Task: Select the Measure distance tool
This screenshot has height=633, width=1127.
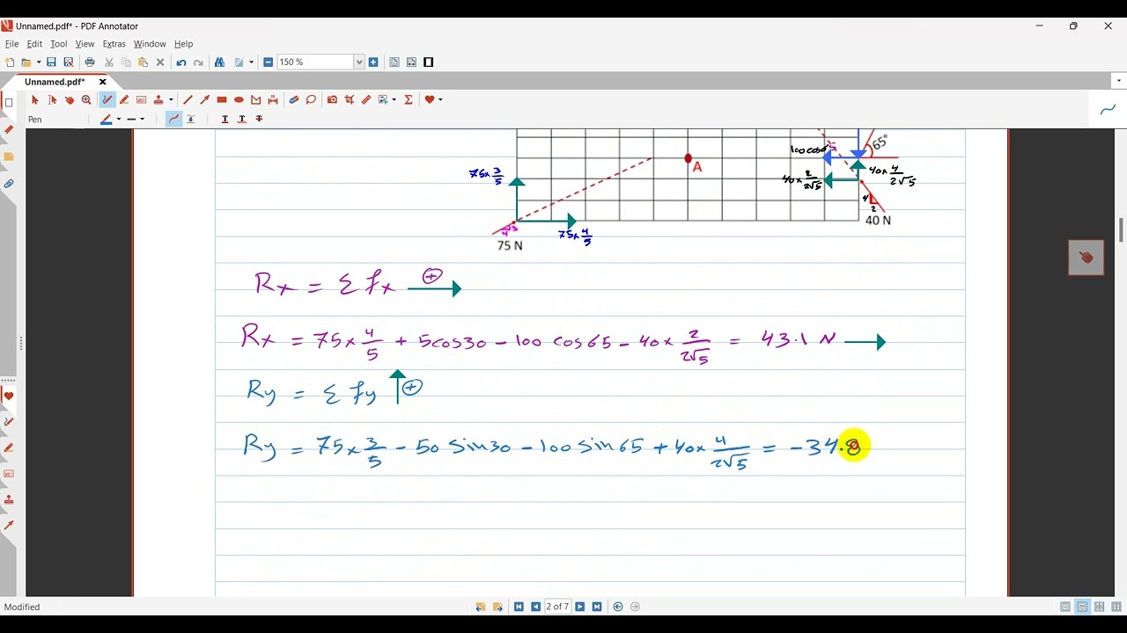Action: 273,100
